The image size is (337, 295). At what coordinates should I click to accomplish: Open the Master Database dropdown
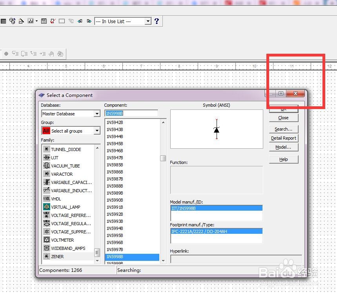pos(97,114)
